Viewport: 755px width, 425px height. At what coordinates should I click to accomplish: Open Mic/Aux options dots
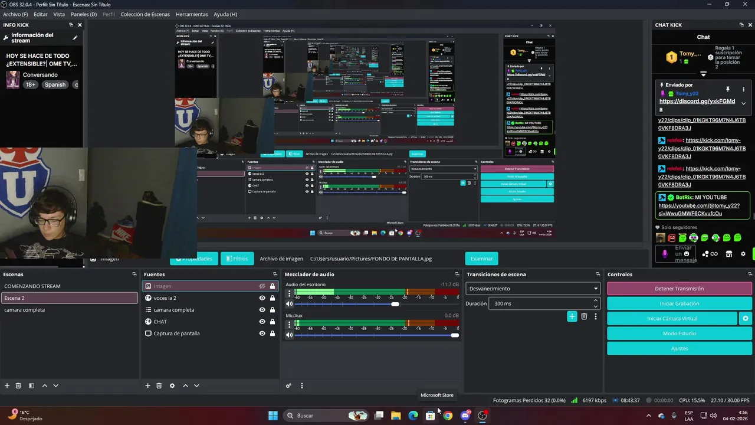tap(289, 324)
